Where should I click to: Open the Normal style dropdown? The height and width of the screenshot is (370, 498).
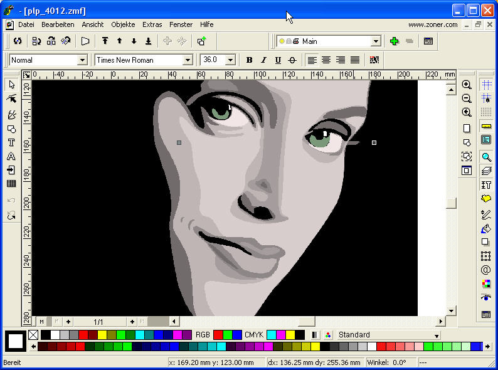[x=82, y=60]
